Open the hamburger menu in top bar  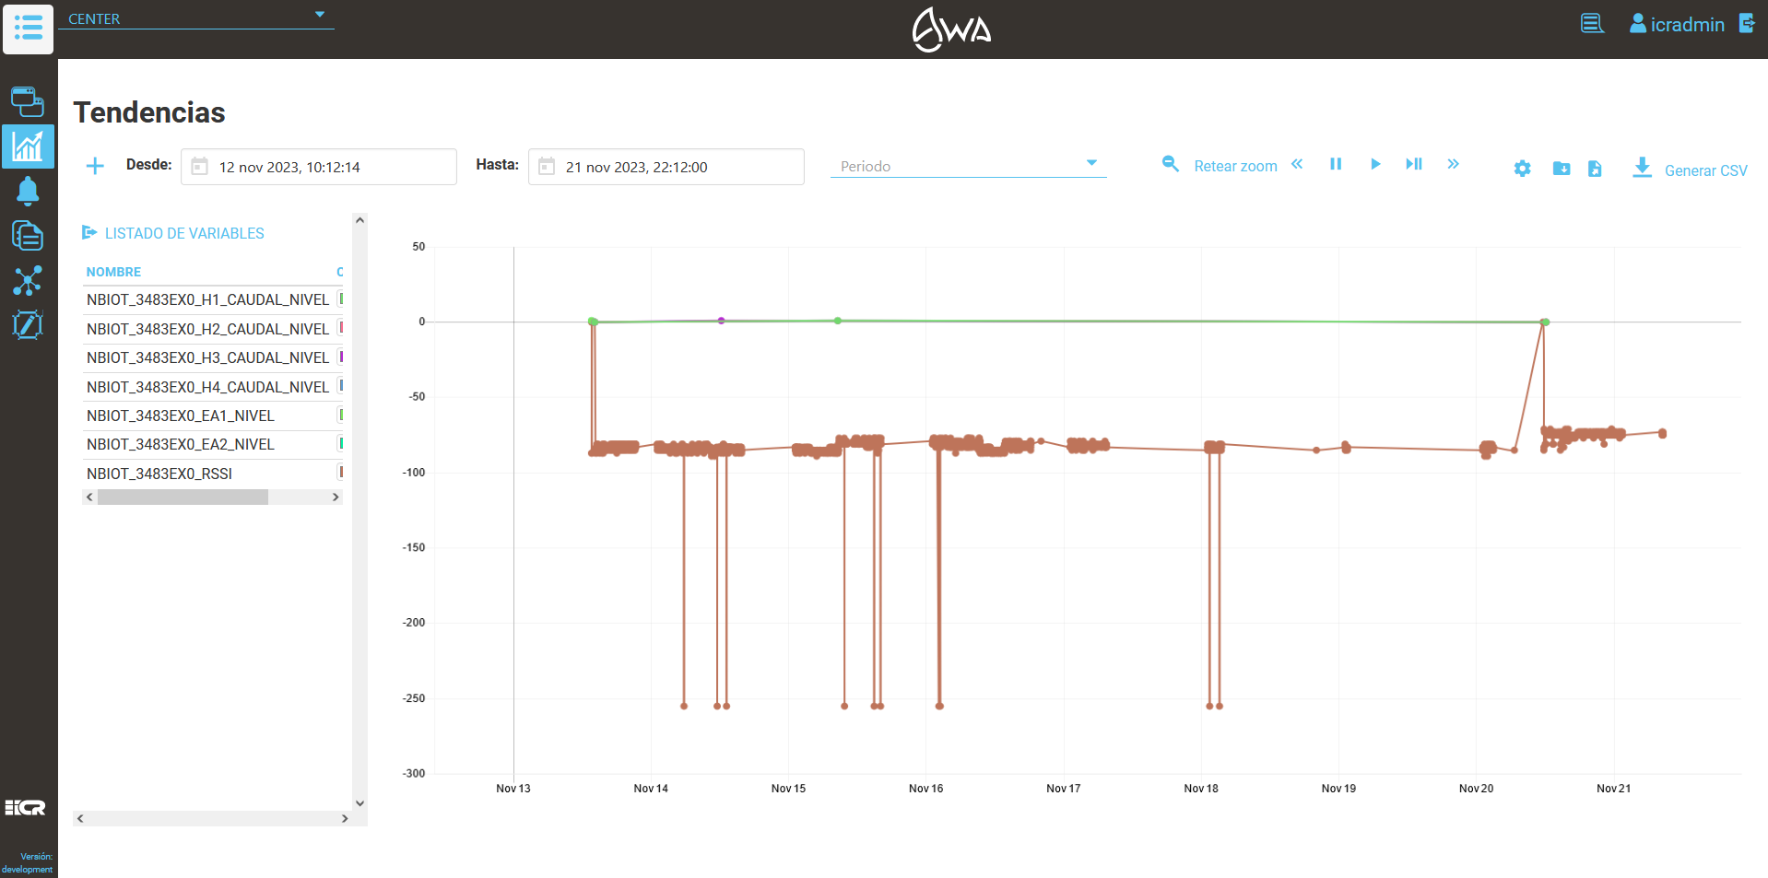pos(28,29)
